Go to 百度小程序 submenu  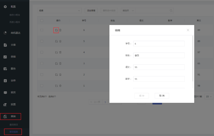pyautogui.click(x=15, y=22)
